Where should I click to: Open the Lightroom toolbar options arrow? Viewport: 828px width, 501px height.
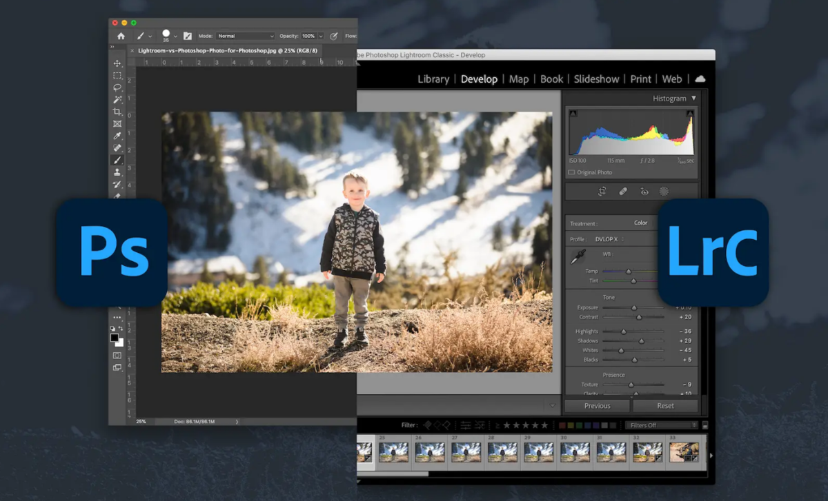[x=552, y=405]
